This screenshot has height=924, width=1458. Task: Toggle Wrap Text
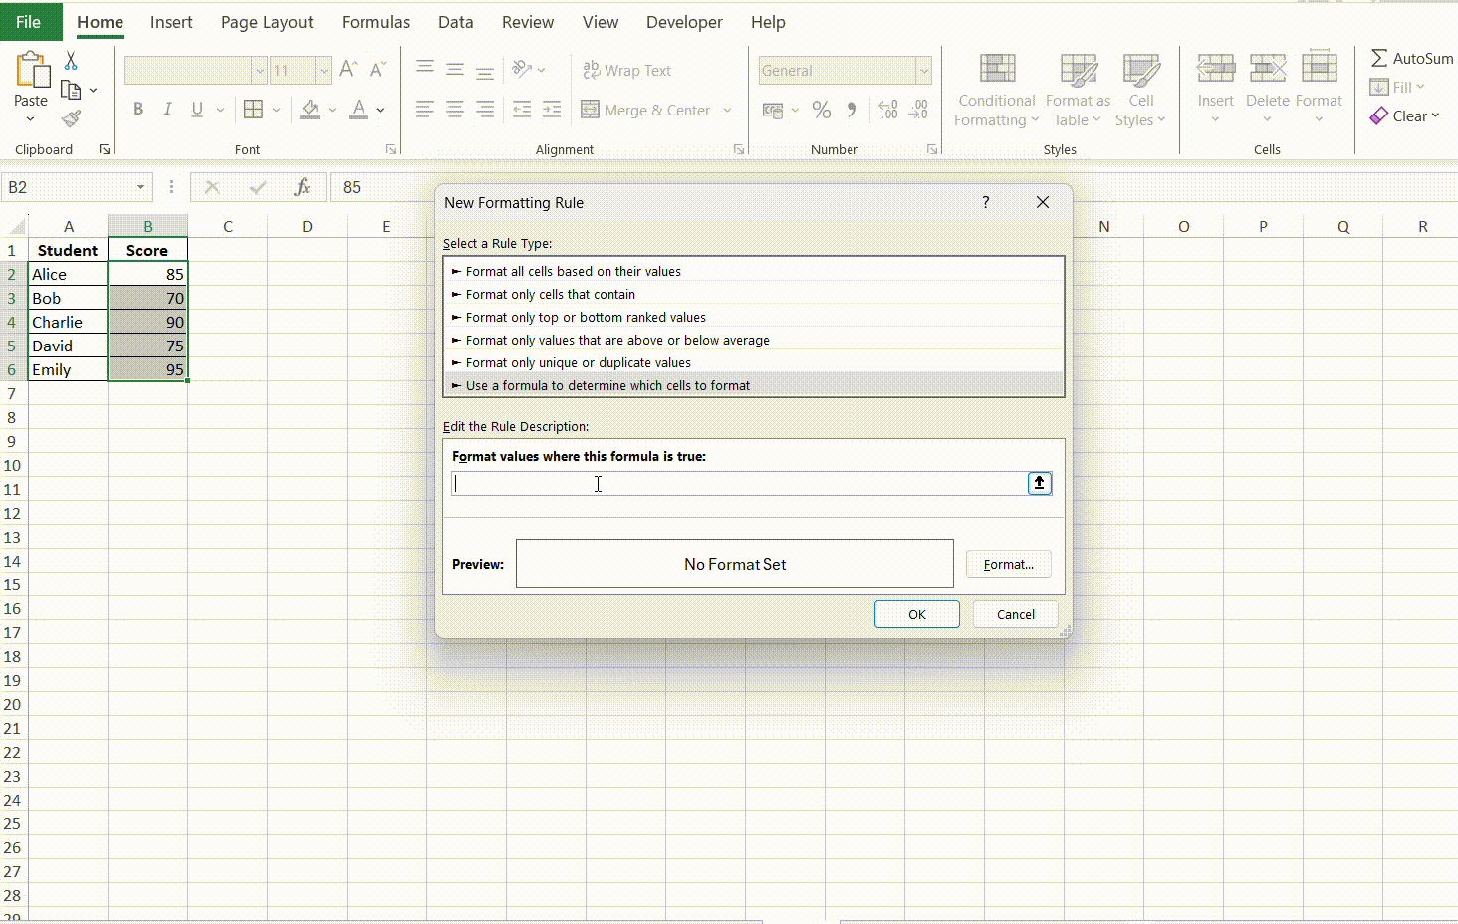click(627, 70)
